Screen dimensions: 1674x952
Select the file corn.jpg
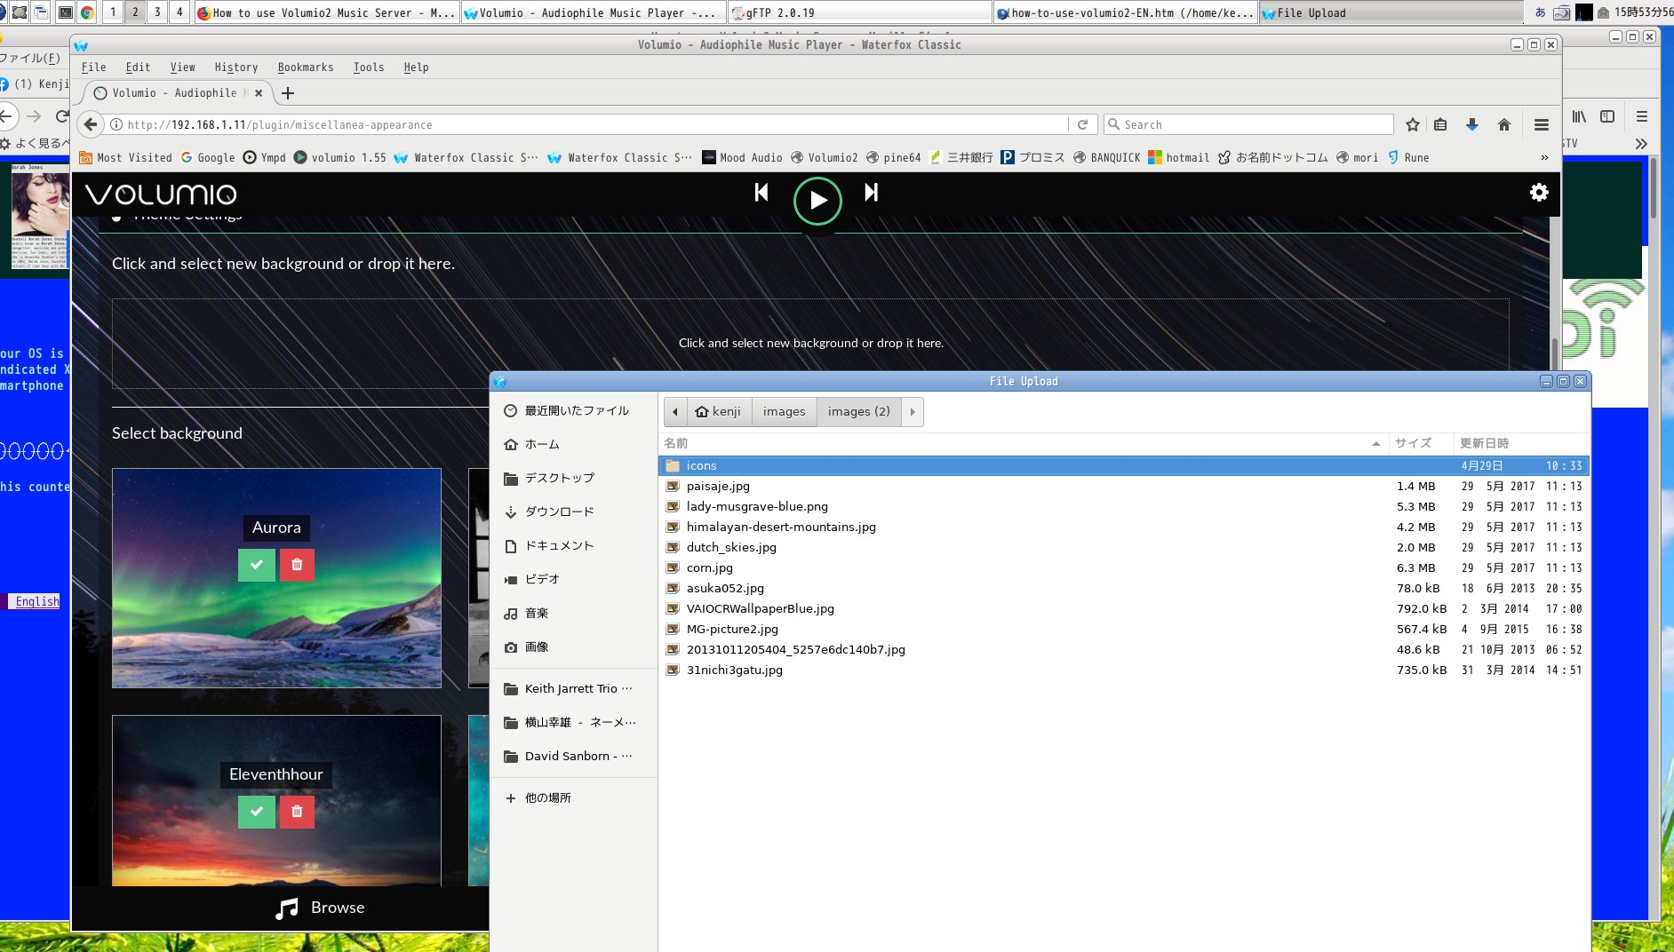[709, 568]
